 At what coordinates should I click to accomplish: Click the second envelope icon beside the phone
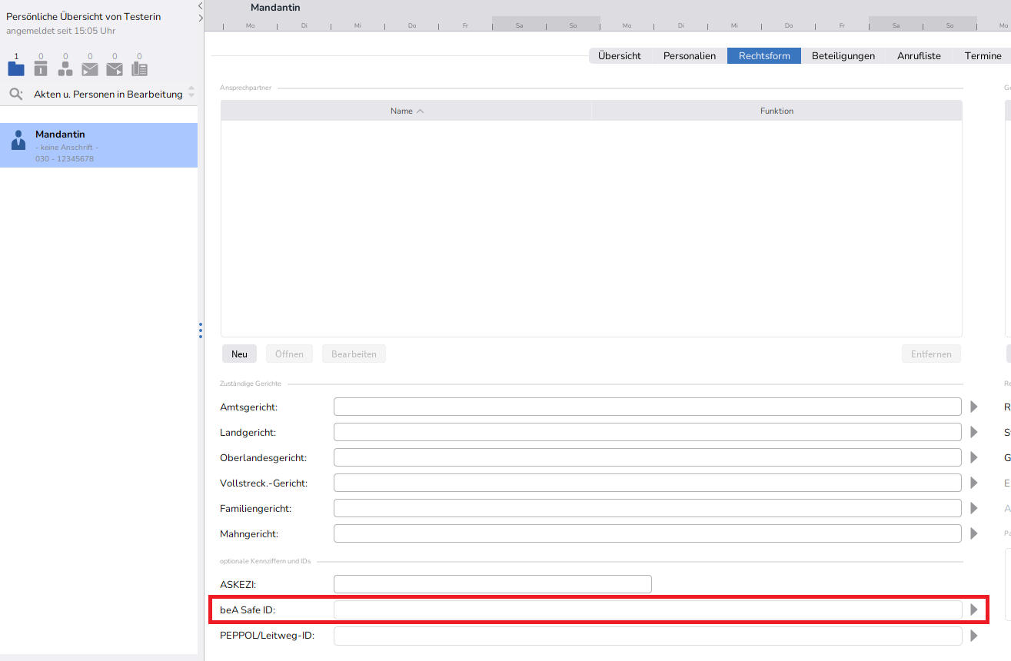point(115,69)
